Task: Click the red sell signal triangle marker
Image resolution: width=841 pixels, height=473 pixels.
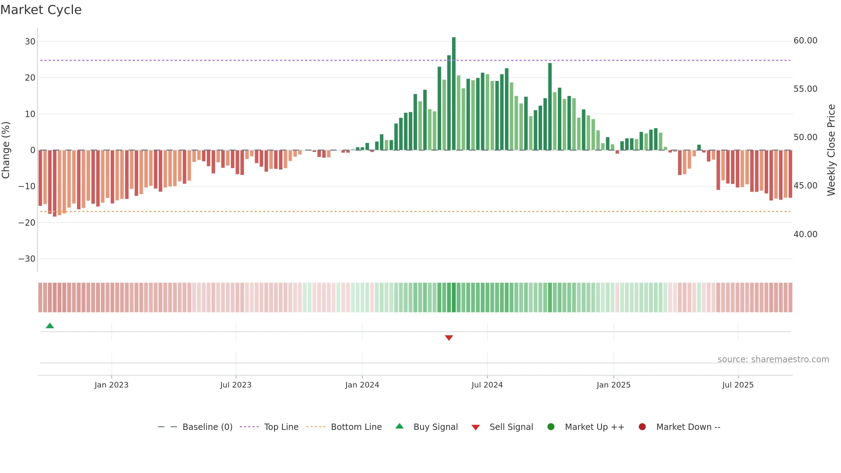Action: pos(449,338)
